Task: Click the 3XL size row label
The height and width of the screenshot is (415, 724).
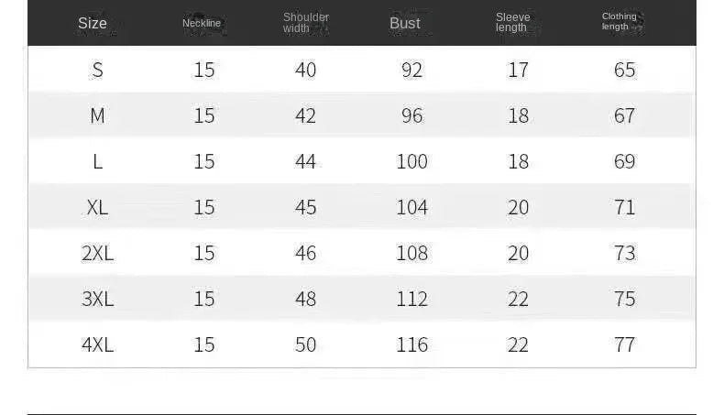Action: point(97,299)
